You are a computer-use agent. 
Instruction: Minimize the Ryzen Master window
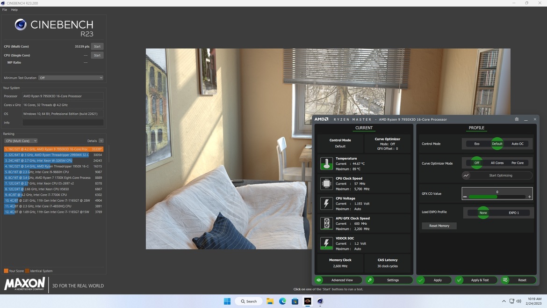point(525,119)
